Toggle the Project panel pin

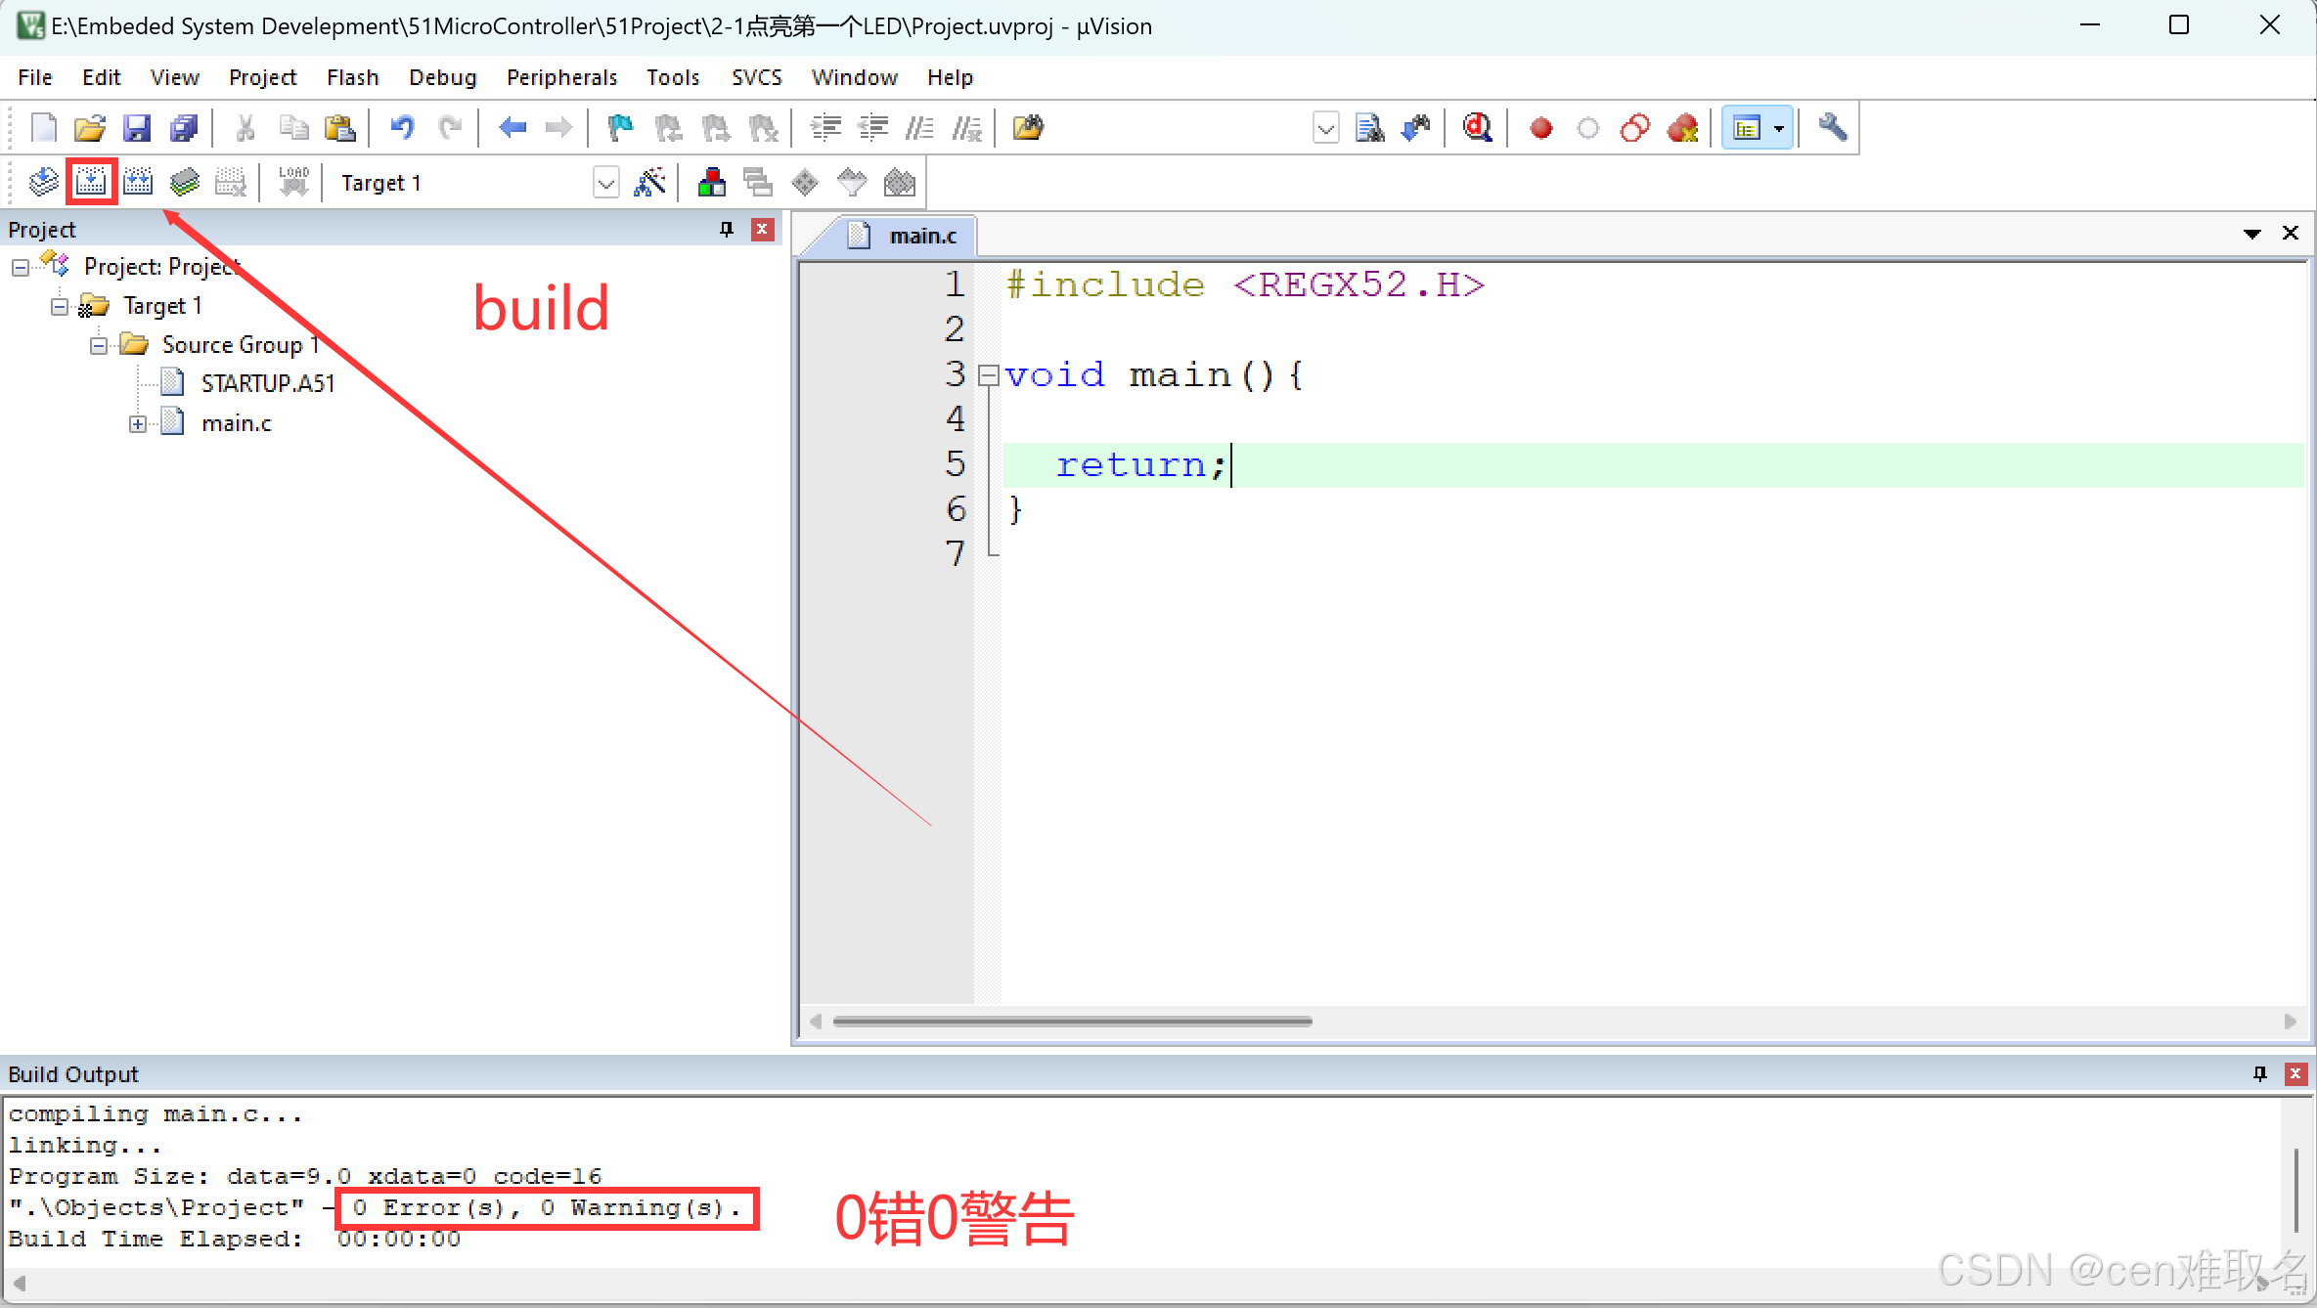[x=726, y=229]
